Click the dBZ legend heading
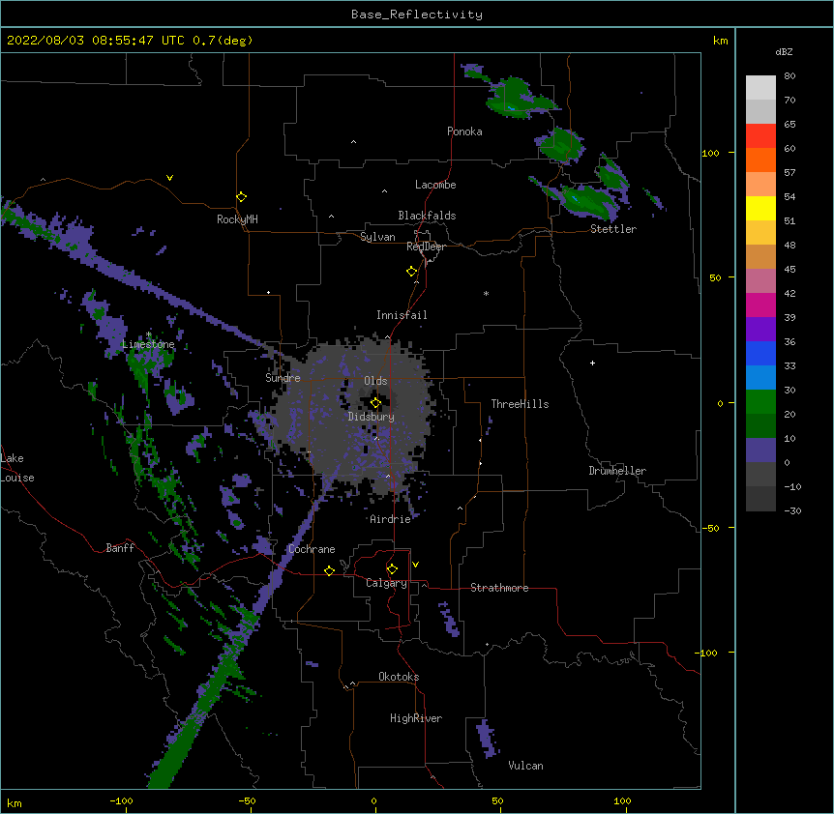The image size is (834, 814). [x=784, y=51]
